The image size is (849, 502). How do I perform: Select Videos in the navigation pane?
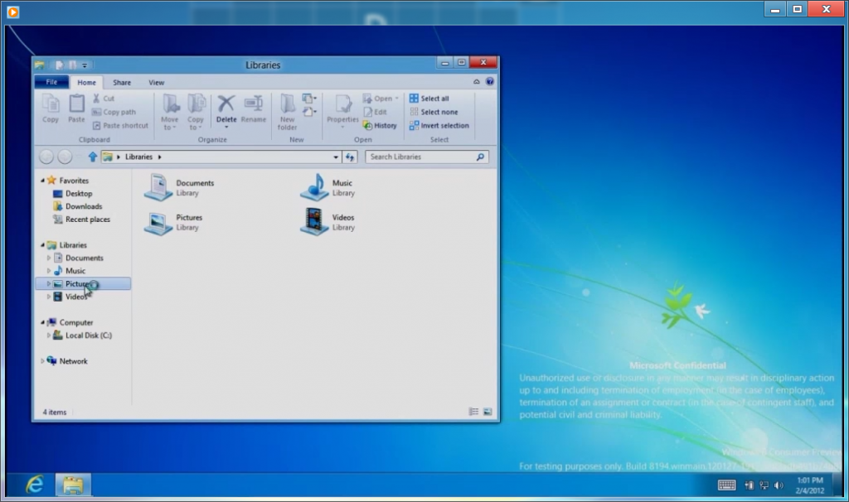click(70, 297)
